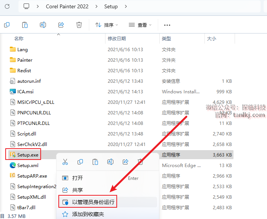
Task: Click the refresh button in address bar
Action: coord(7,6)
